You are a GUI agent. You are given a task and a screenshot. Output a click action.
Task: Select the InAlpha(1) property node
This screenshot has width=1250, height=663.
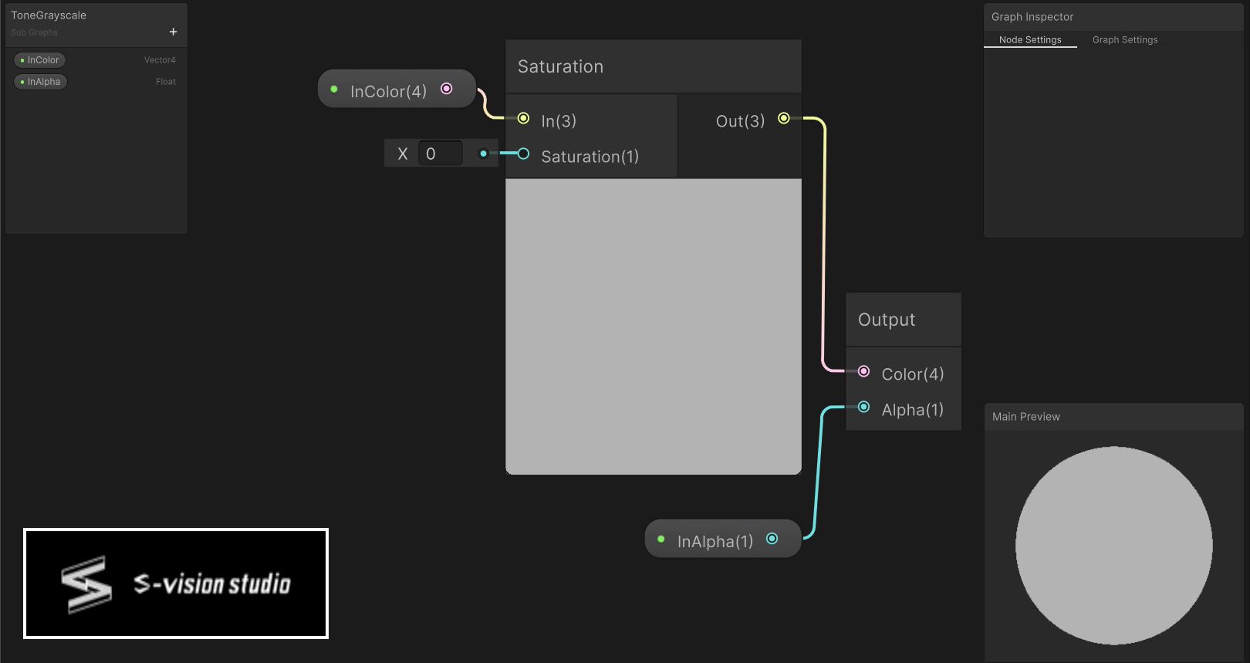[723, 540]
